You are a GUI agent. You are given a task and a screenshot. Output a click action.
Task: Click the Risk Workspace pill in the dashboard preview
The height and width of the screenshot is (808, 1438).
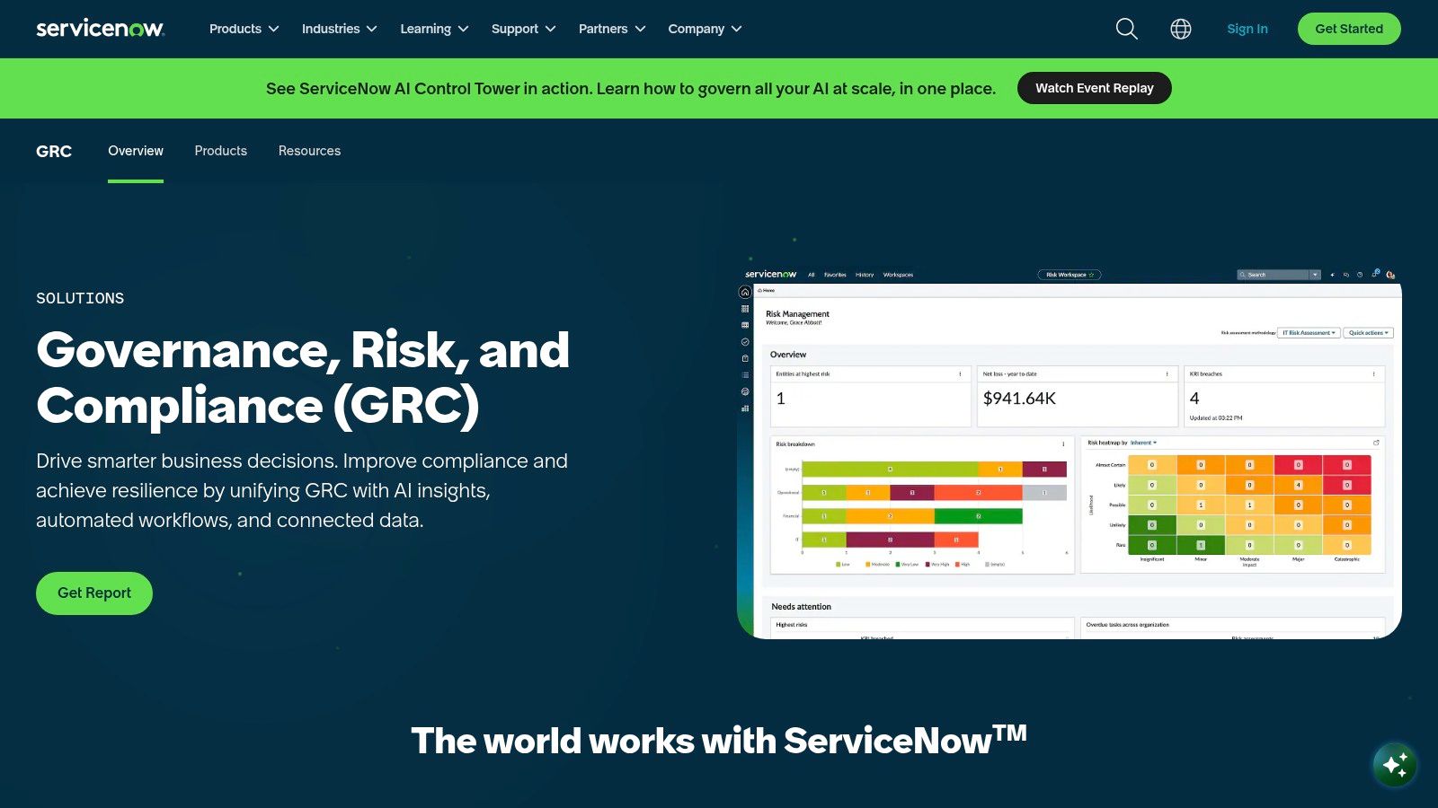(x=1069, y=275)
